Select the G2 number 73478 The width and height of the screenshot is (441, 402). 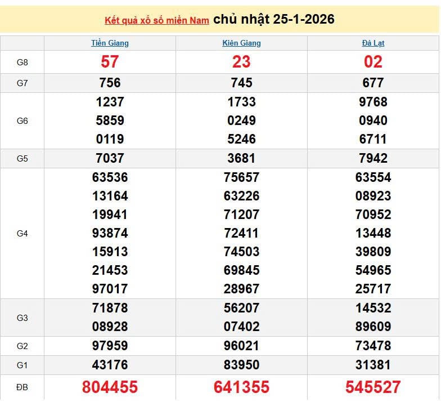click(373, 346)
